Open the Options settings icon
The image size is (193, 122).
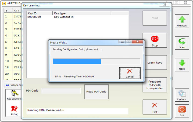(182, 95)
